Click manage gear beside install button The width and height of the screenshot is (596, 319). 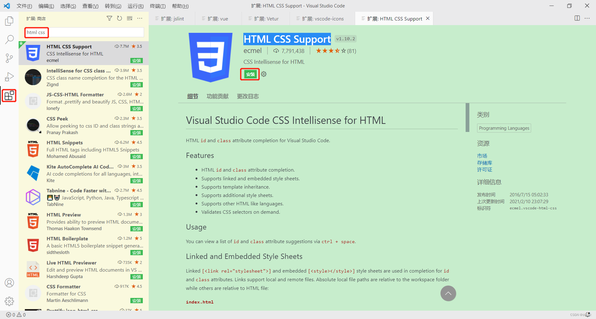(264, 74)
